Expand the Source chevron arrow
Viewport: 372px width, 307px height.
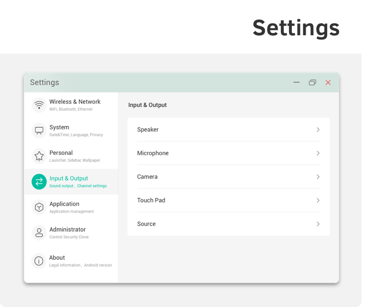(x=318, y=224)
